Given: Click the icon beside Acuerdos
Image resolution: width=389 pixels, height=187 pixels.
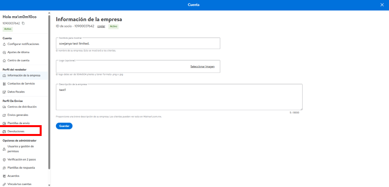Looking at the screenshot, I should 4,176.
